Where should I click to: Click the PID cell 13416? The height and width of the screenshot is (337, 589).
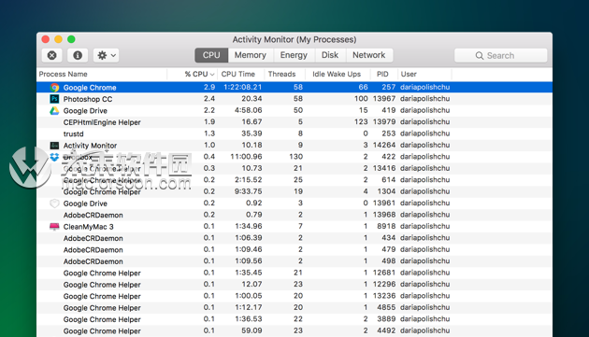click(384, 168)
